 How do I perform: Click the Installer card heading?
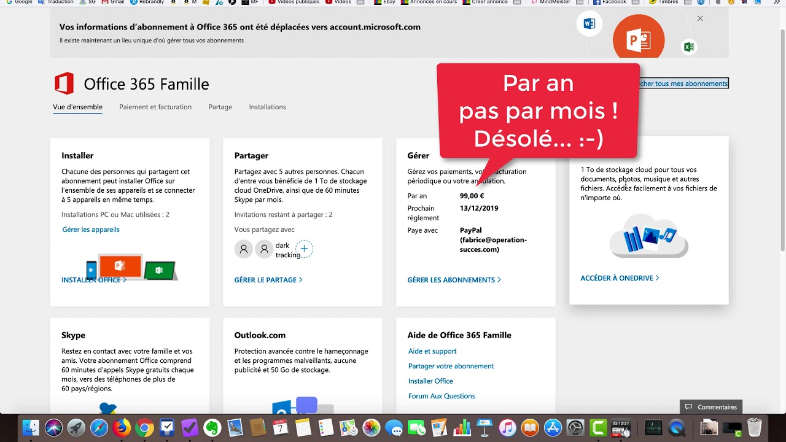pyautogui.click(x=77, y=156)
